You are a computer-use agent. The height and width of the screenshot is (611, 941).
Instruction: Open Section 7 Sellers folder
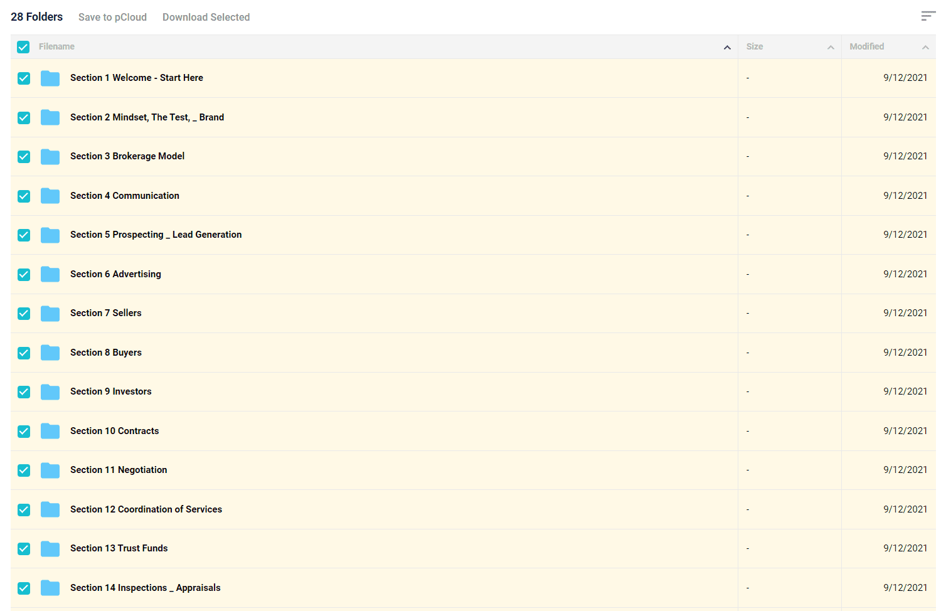tap(106, 313)
